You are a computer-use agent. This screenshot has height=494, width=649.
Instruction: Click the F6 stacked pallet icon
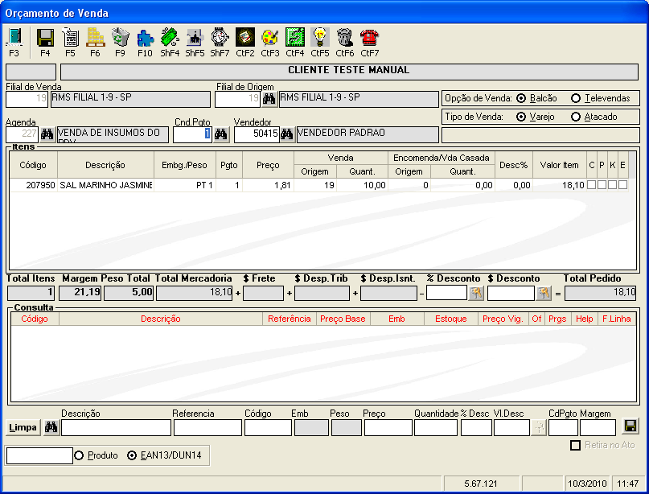tap(95, 38)
